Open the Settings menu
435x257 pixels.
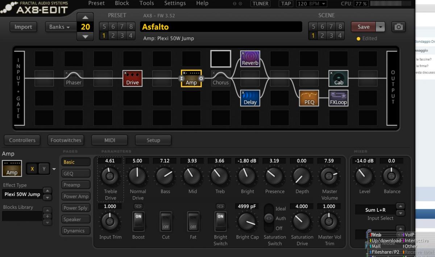click(x=175, y=3)
